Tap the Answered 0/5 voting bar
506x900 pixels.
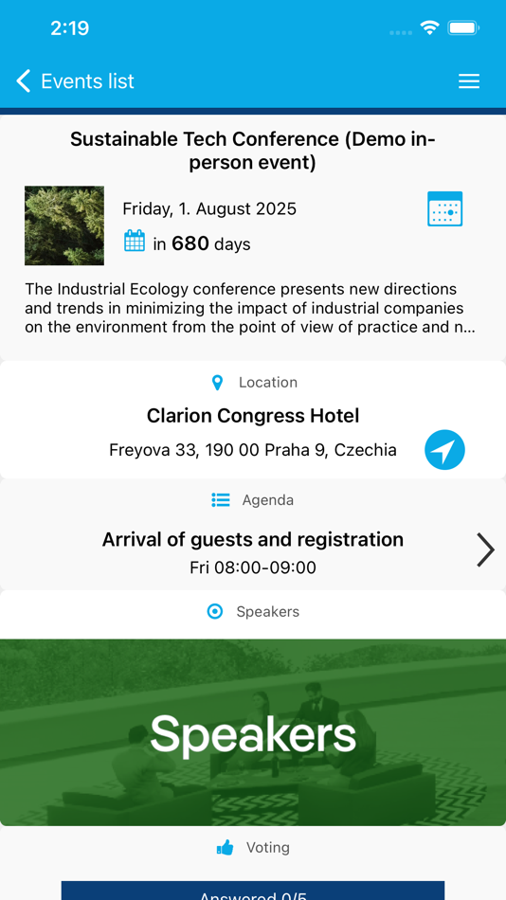[x=253, y=891]
